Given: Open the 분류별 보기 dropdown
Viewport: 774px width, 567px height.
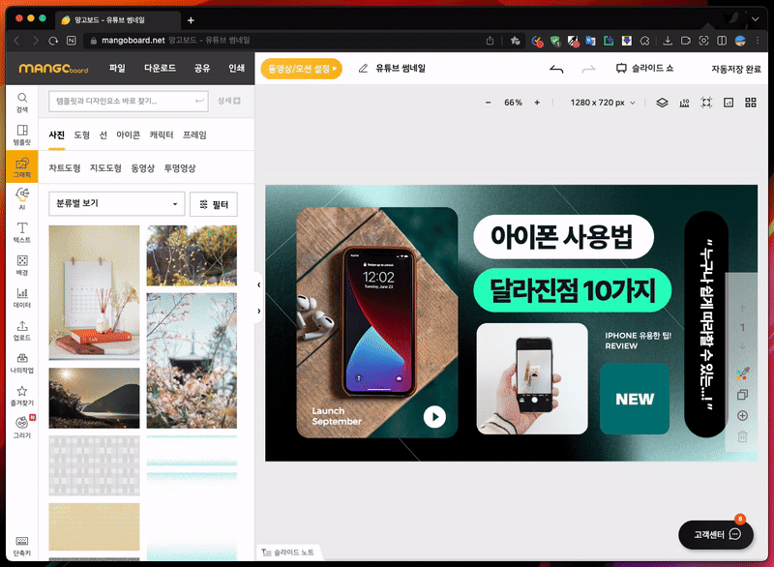Looking at the screenshot, I should (x=117, y=204).
